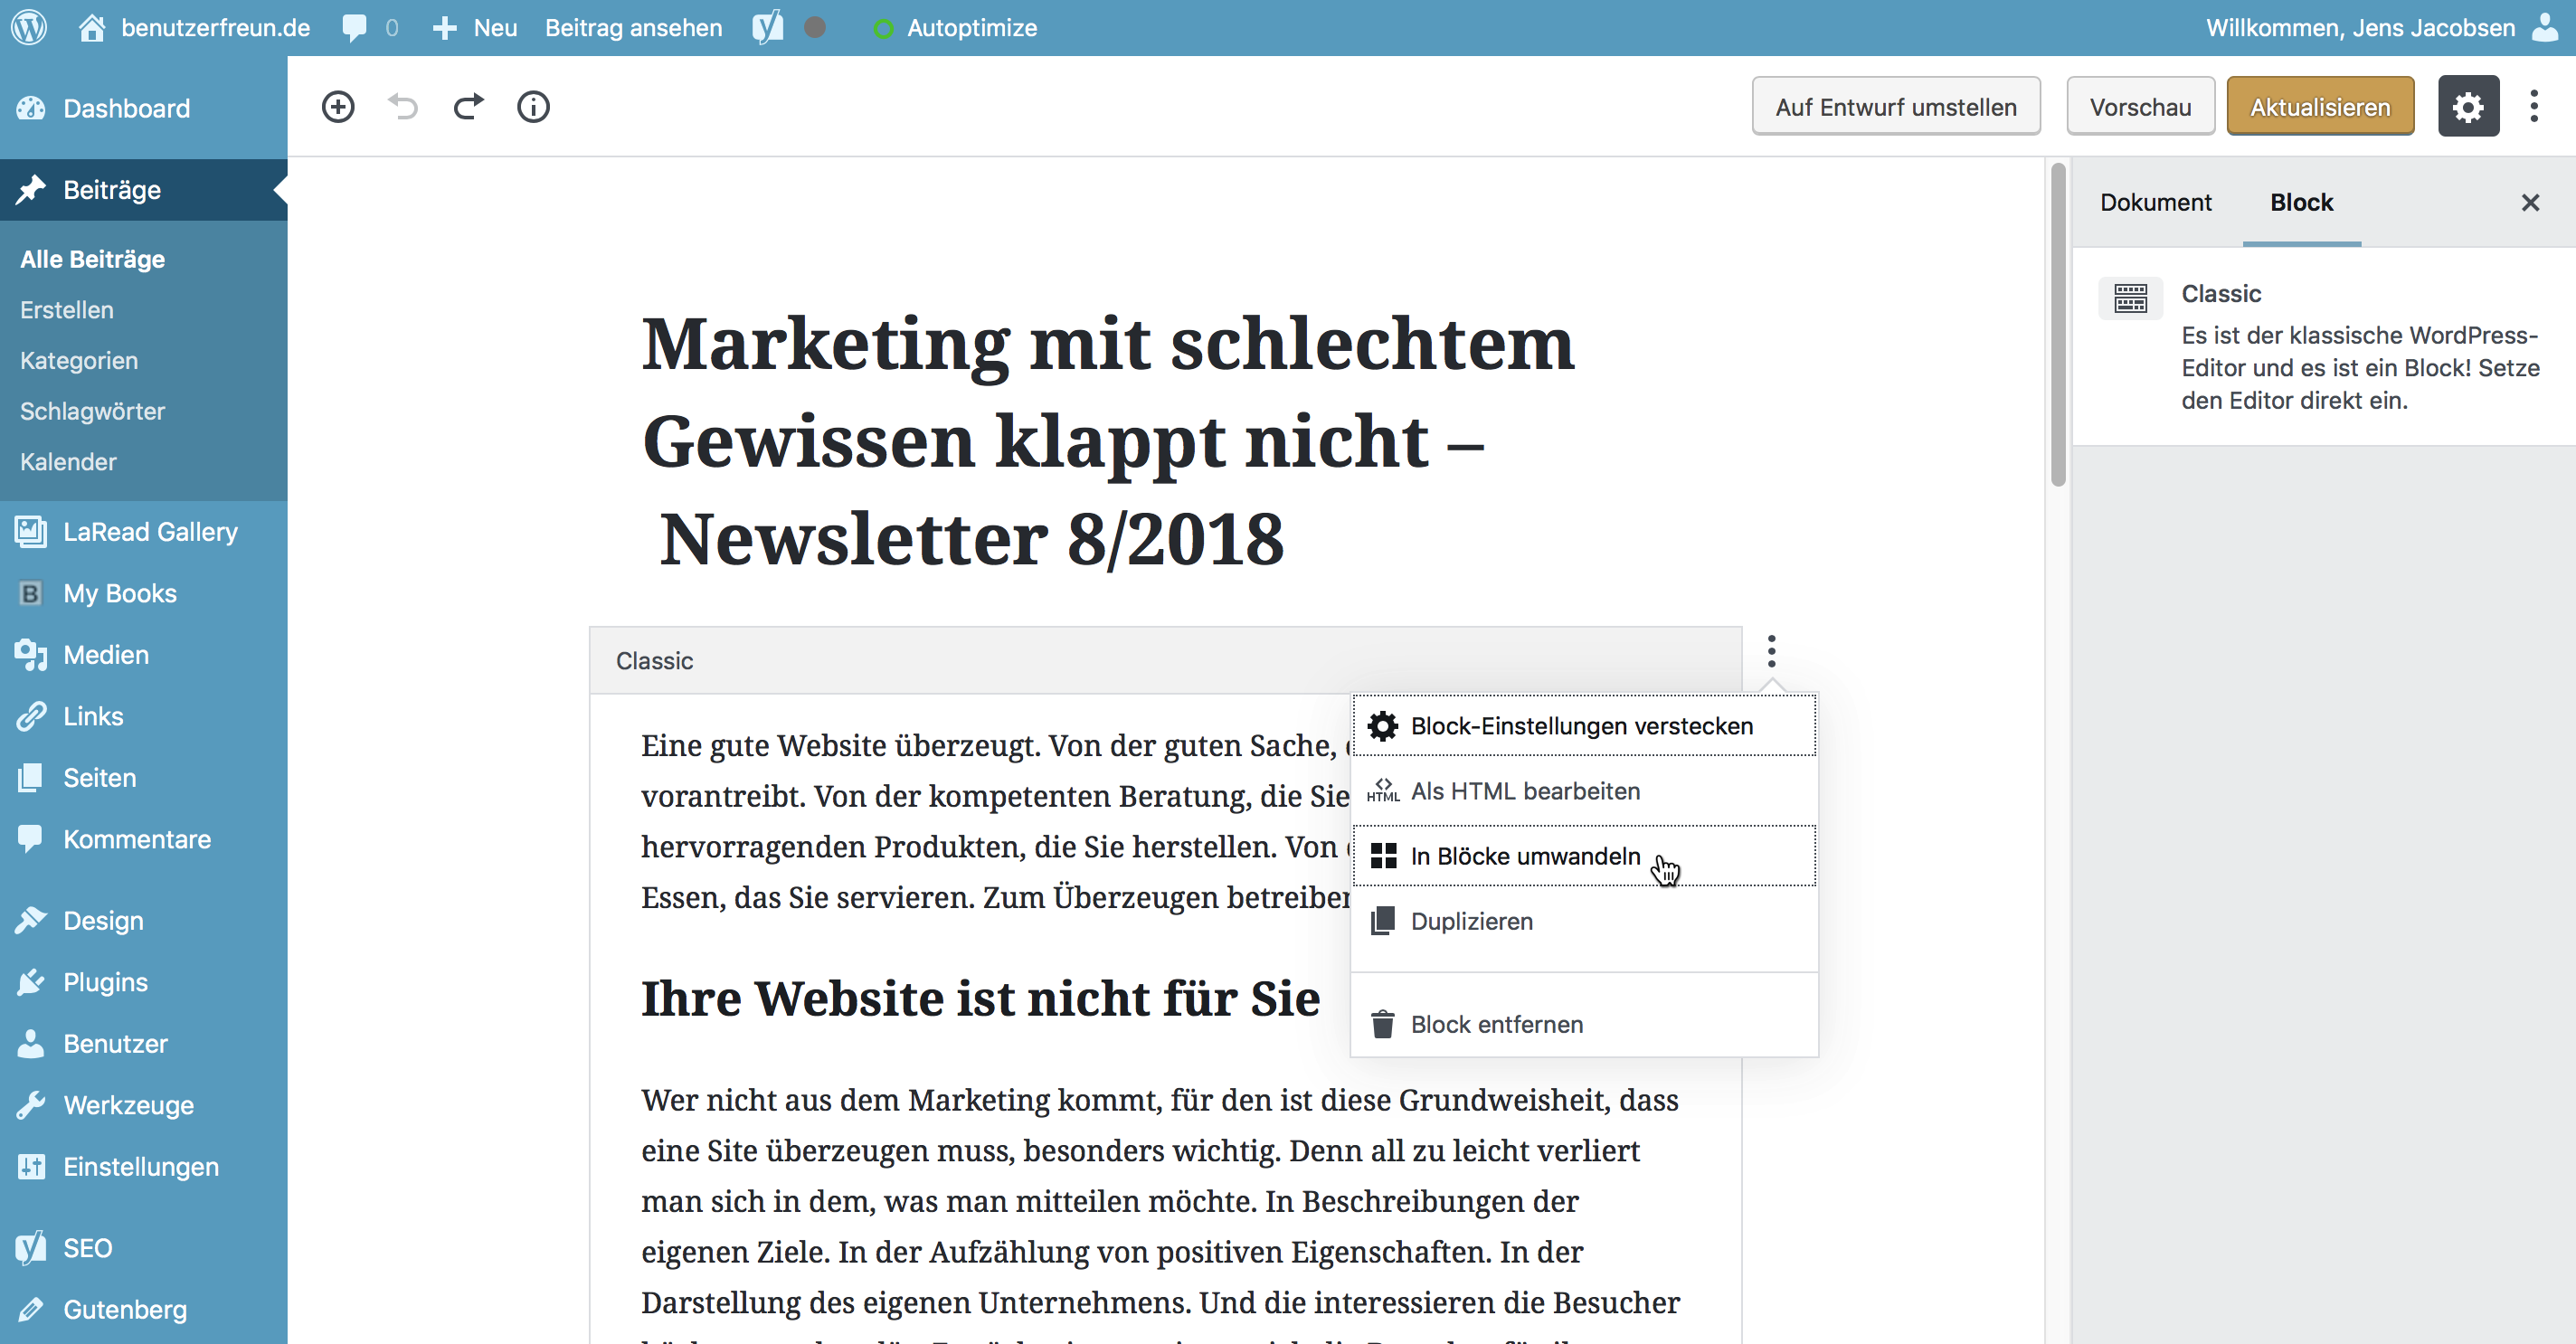Screen dimensions: 2576x1344
Task: Open Schlagwörter submenu item
Action: pos(92,411)
